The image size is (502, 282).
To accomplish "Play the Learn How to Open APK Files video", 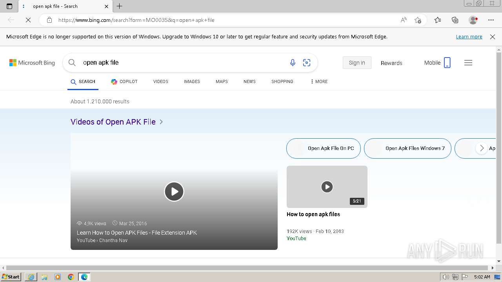I will 174,192.
